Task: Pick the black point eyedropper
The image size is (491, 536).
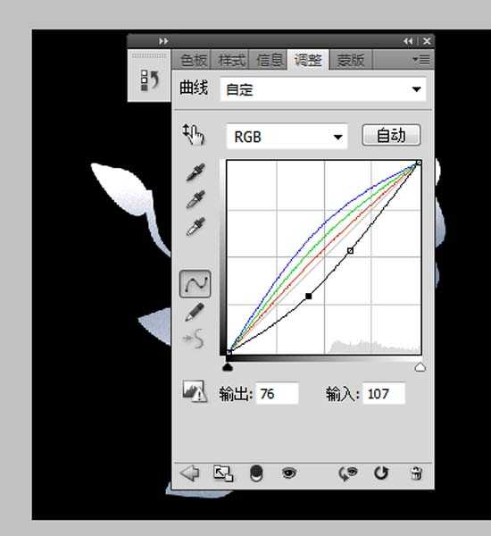Action: point(196,172)
